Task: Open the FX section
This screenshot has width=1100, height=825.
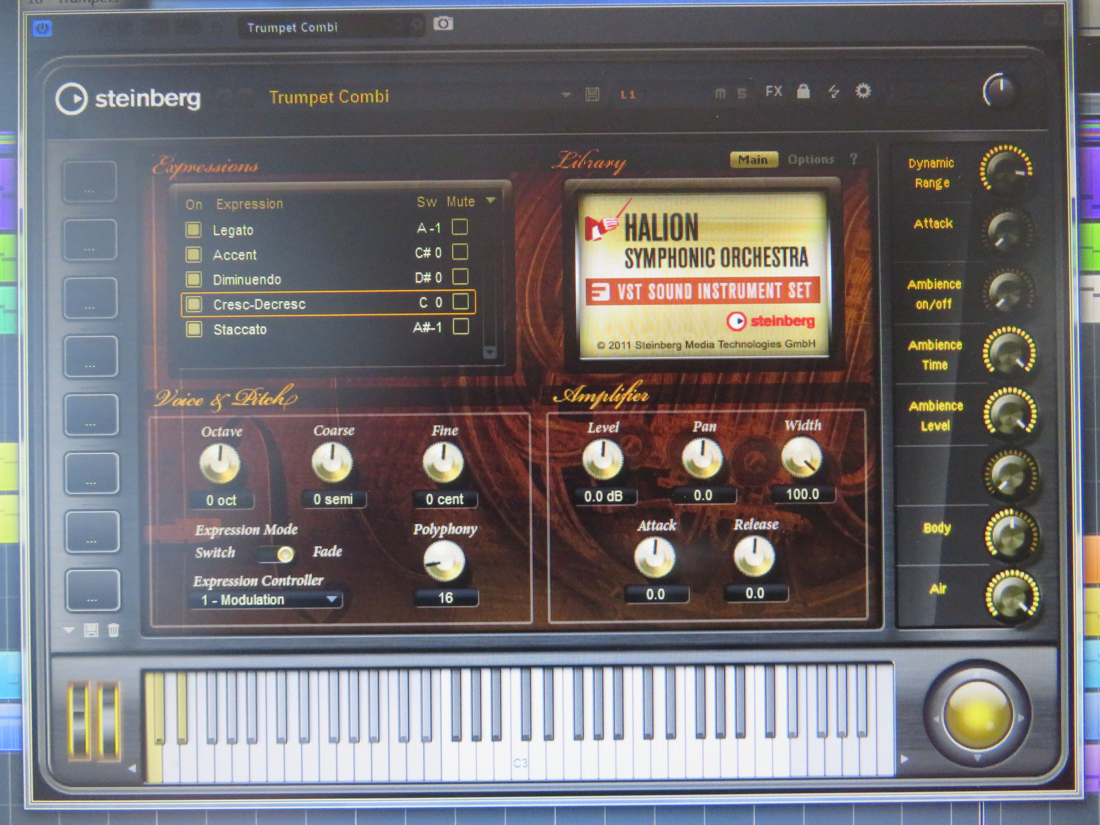Action: 773,92
